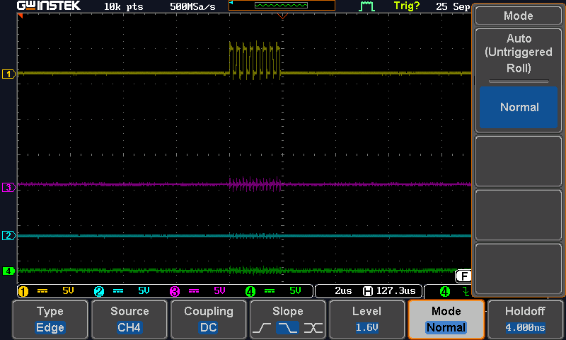Select channel 2 ground marker
This screenshot has height=340, width=566.
8,236
